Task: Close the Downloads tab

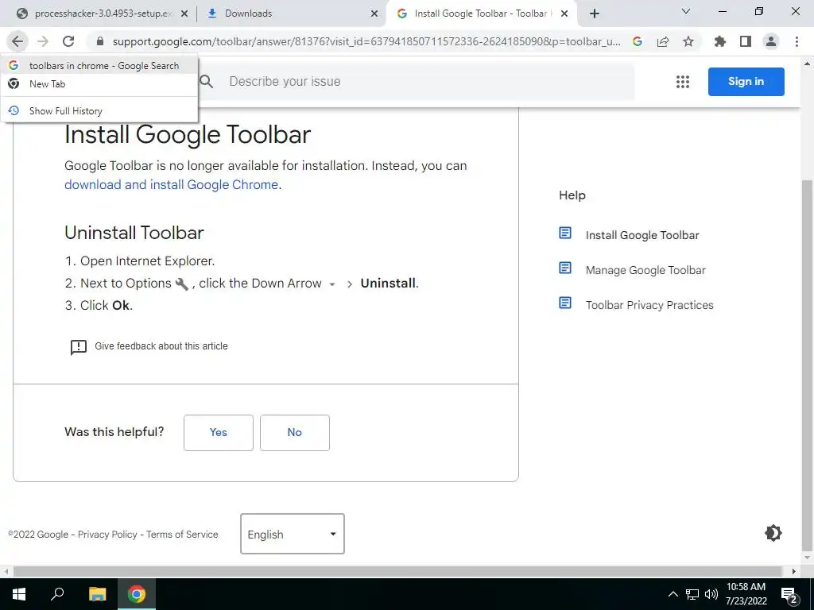Action: [374, 14]
